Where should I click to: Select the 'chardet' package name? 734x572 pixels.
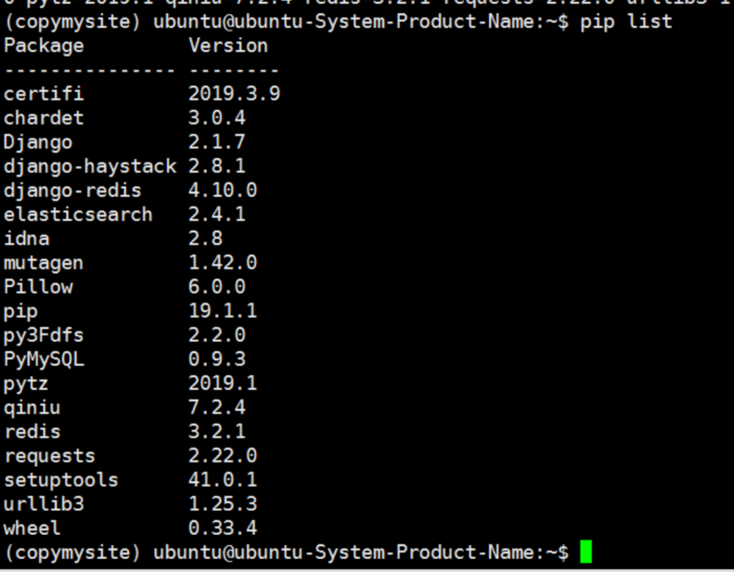(x=44, y=118)
